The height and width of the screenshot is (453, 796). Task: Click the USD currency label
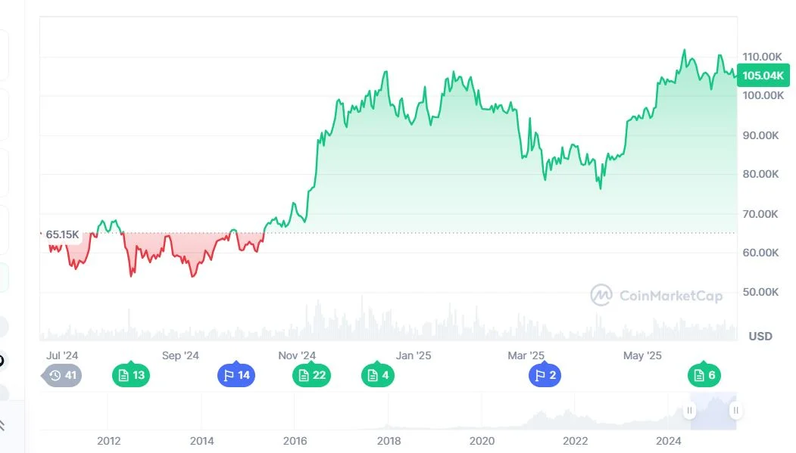click(x=760, y=336)
